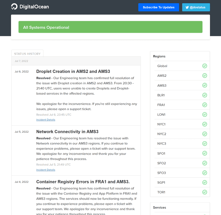The width and height of the screenshot is (221, 215).
Task: Click the All Systems Operational banner
Action: (x=110, y=27)
